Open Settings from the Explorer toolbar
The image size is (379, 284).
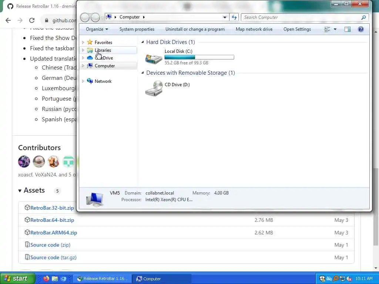click(x=297, y=29)
